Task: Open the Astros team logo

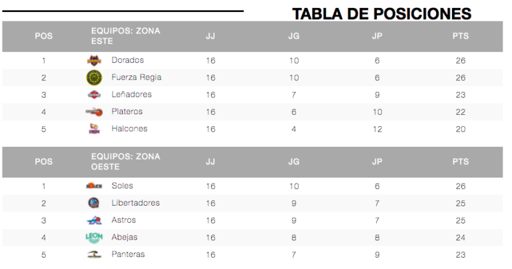Action: click(94, 220)
